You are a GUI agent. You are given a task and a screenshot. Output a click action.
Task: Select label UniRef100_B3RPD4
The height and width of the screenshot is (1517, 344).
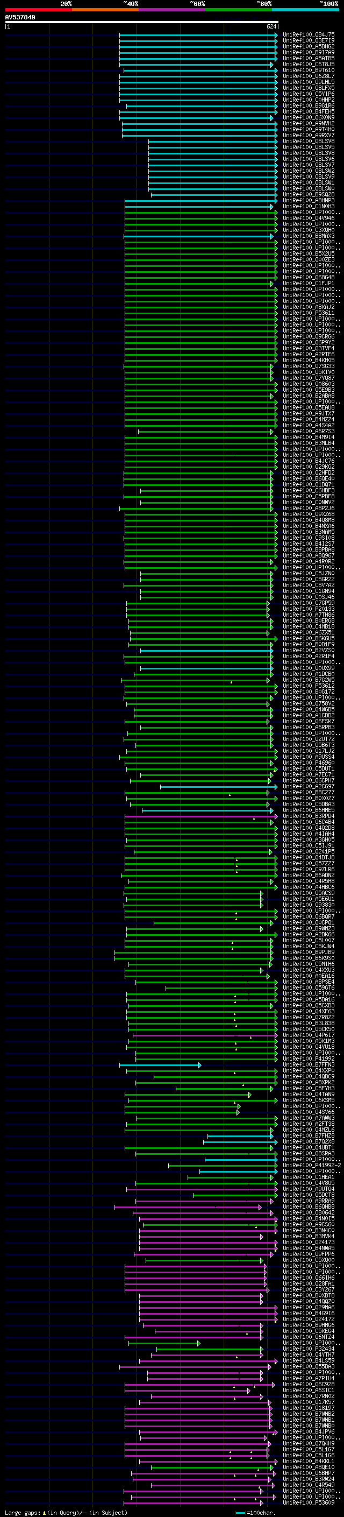[x=309, y=816]
